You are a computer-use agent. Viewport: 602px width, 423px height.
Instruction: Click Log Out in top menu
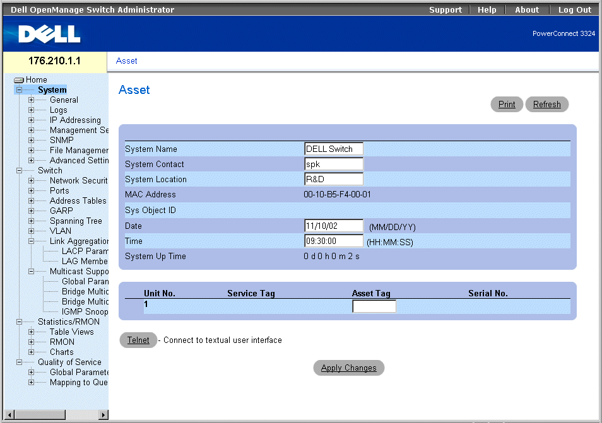pyautogui.click(x=575, y=10)
